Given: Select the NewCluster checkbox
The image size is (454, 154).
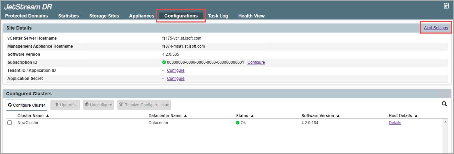Looking at the screenshot, I should [10, 123].
